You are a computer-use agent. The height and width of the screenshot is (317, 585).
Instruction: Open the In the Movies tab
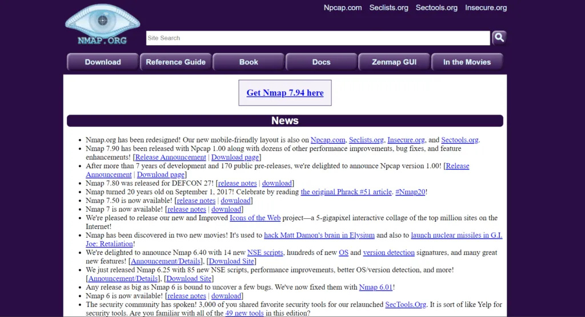click(467, 62)
